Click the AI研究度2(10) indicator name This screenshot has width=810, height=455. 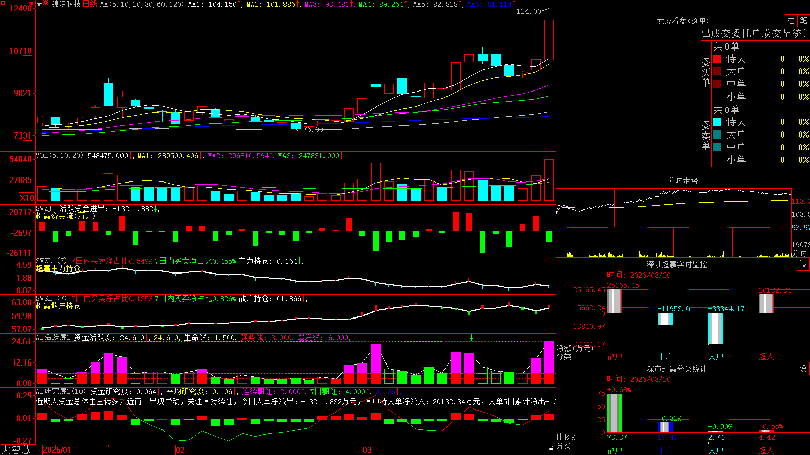[x=61, y=391]
